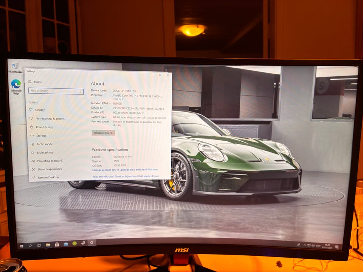Image resolution: width=363 pixels, height=272 pixels.
Task: Open Change product key or upgrade link
Action: (x=125, y=170)
